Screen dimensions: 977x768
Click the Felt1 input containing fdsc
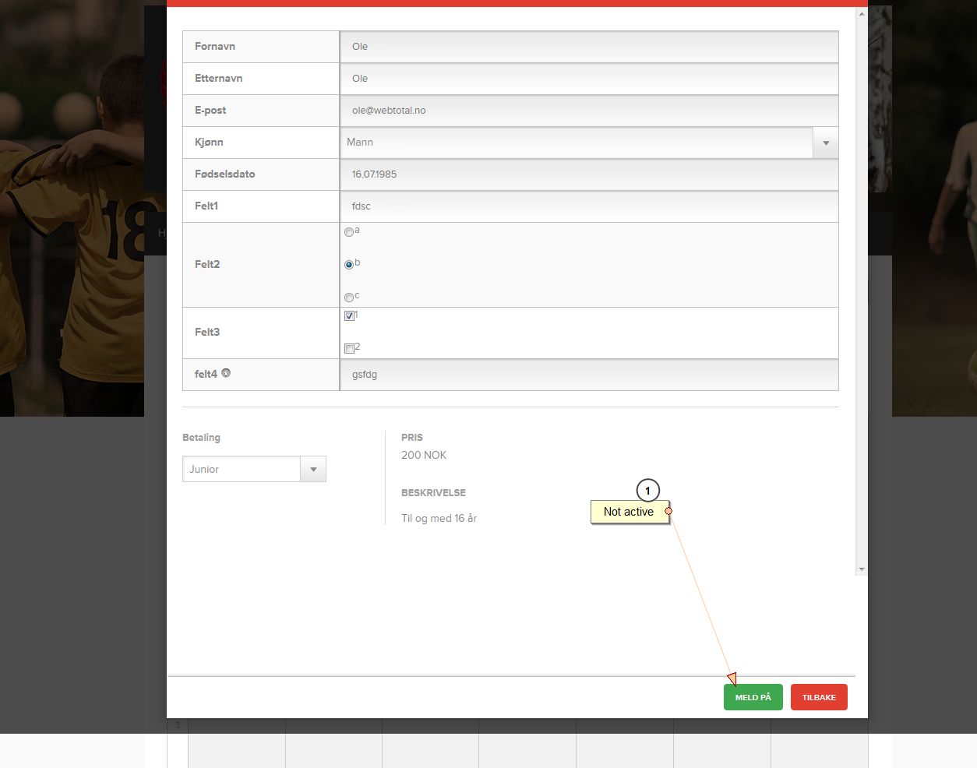(x=589, y=206)
